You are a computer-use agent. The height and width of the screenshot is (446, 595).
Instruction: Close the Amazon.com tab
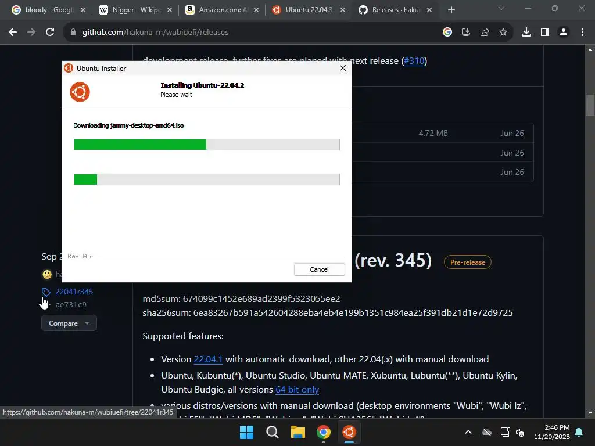coord(256,10)
